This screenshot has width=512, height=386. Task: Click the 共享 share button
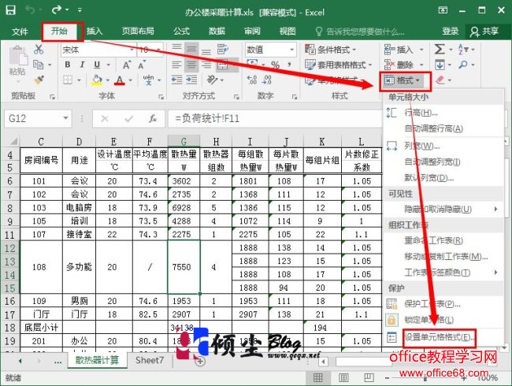[x=484, y=32]
